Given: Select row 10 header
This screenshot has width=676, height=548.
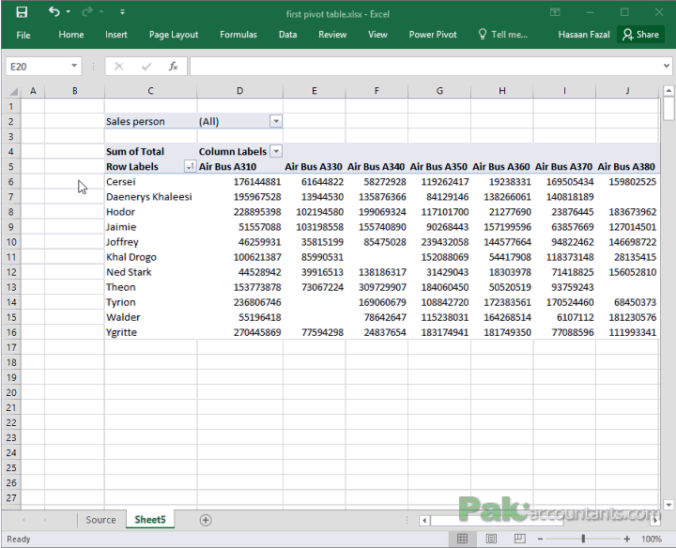Looking at the screenshot, I should 11,242.
